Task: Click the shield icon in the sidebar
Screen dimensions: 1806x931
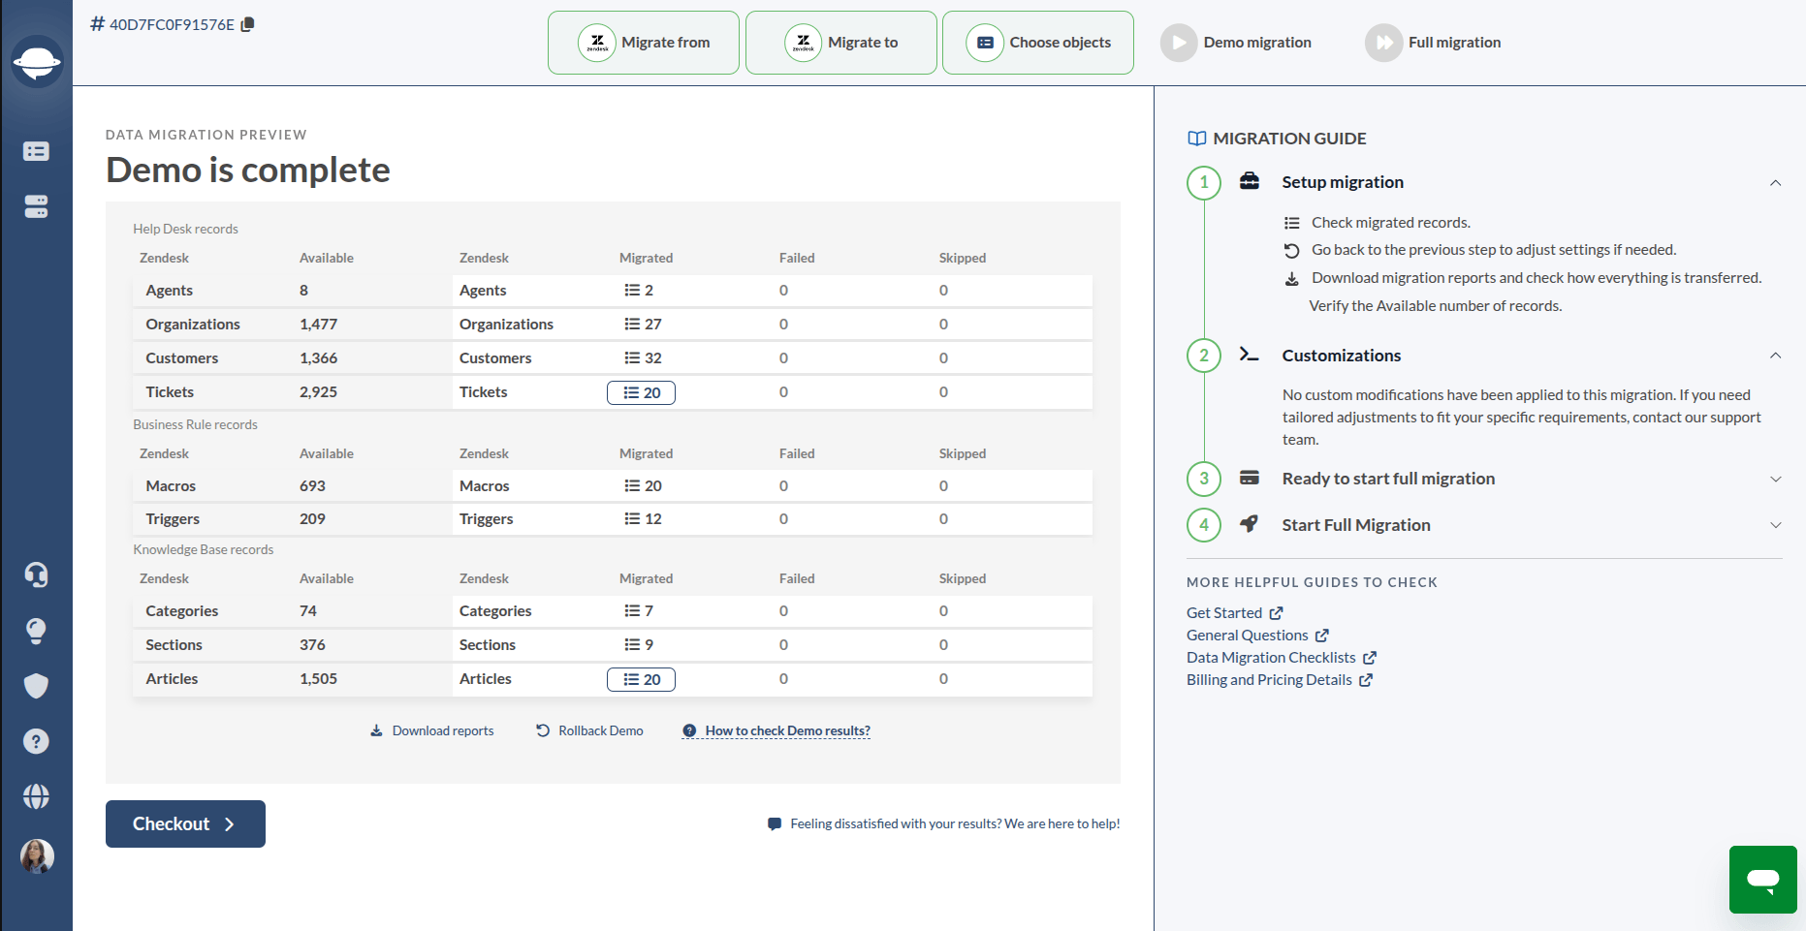Action: point(36,686)
